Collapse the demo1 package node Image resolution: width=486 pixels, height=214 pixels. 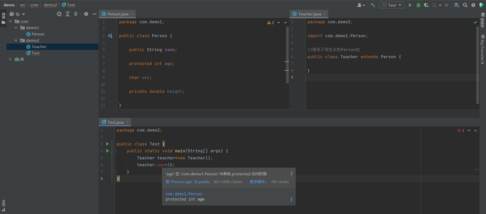(16, 28)
